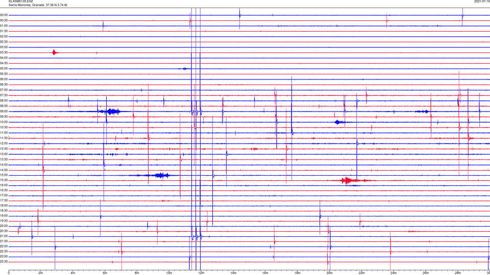Image resolution: width=490 pixels, height=275 pixels.
Task: Select the 09:30 trace time label
Action: point(4,117)
